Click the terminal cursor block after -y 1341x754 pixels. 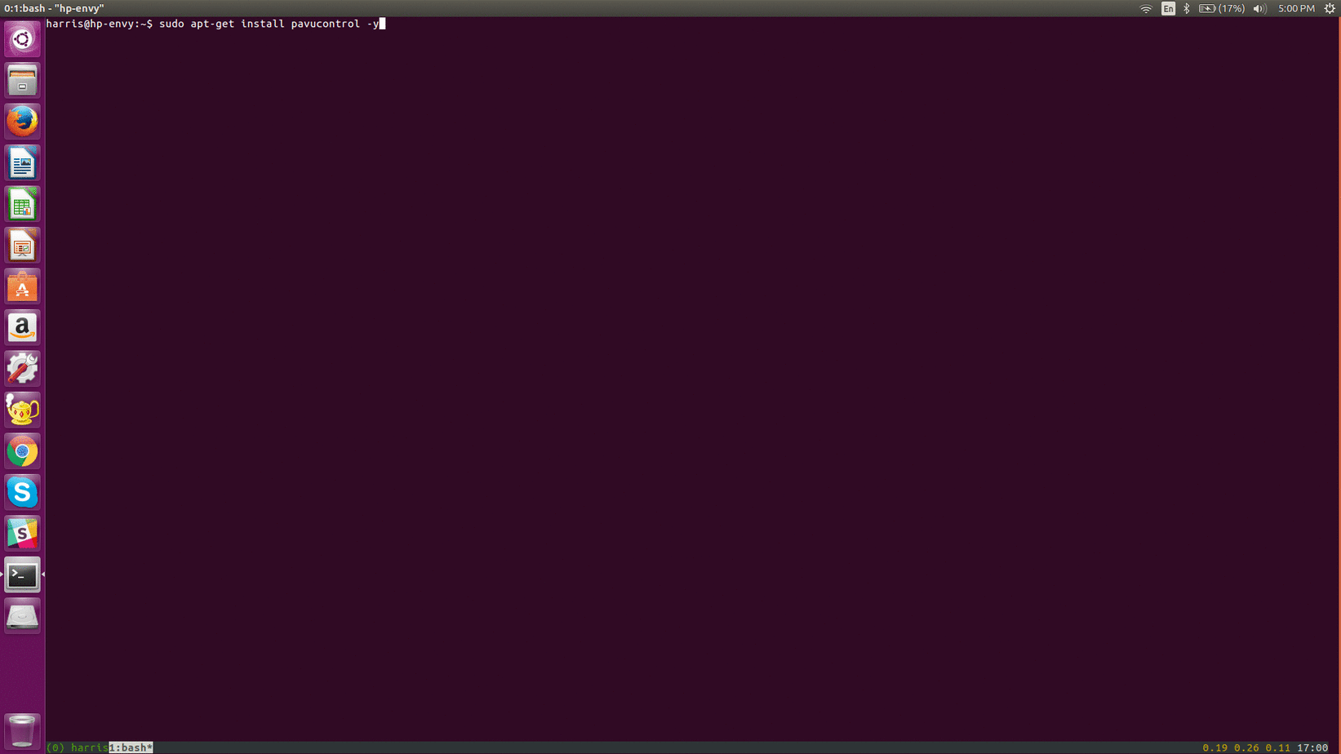pyautogui.click(x=382, y=24)
